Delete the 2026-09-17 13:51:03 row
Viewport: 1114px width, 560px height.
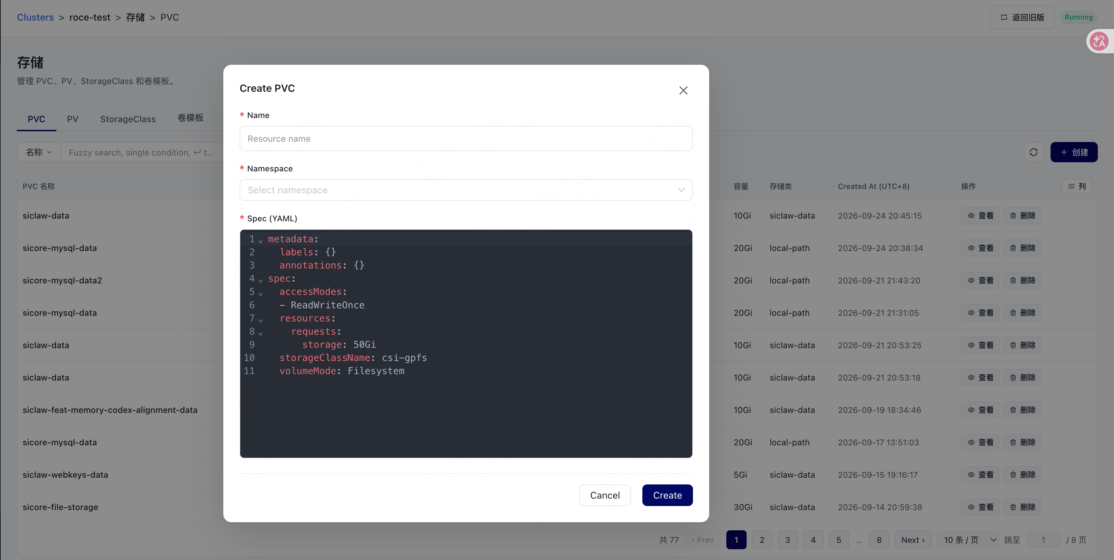point(1022,442)
